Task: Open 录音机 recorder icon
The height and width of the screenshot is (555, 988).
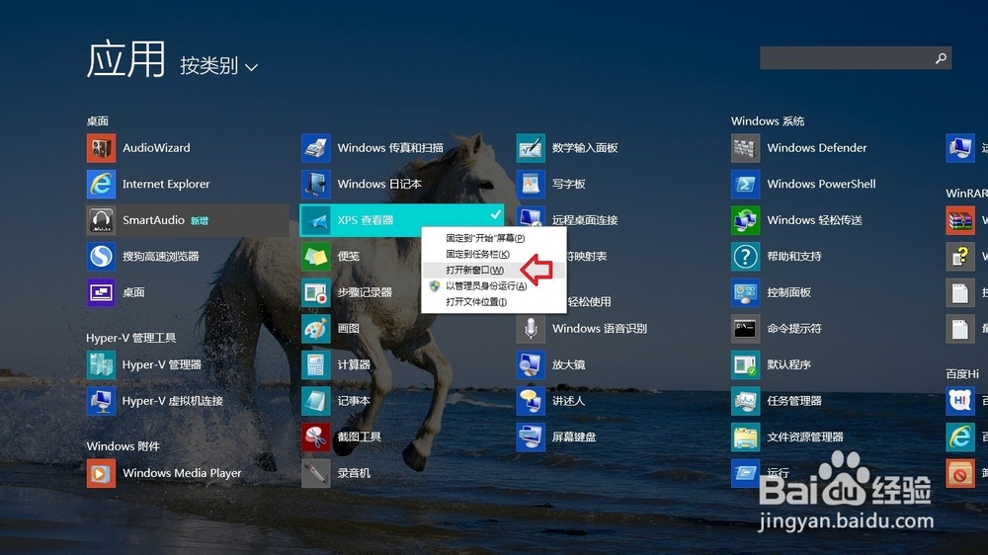Action: point(316,473)
